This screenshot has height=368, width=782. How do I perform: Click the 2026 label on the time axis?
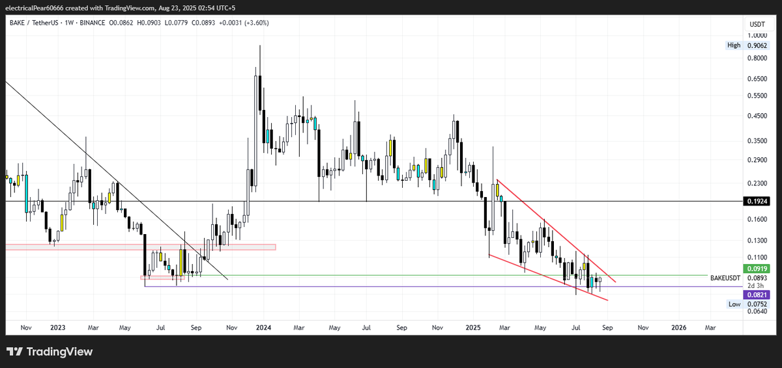(678, 328)
